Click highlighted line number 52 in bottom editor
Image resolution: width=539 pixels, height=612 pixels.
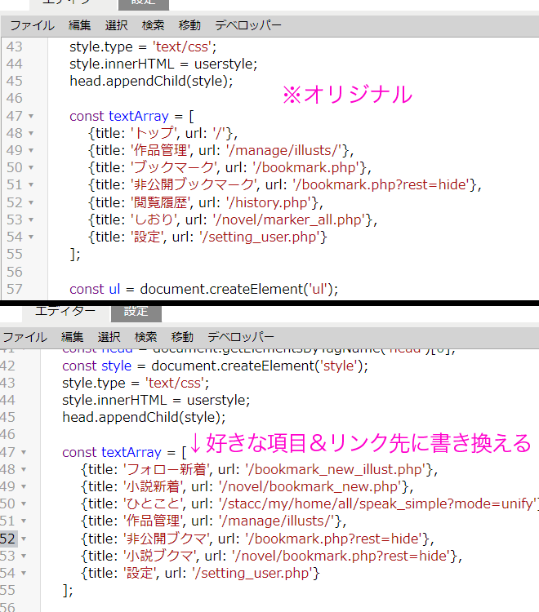[7, 539]
